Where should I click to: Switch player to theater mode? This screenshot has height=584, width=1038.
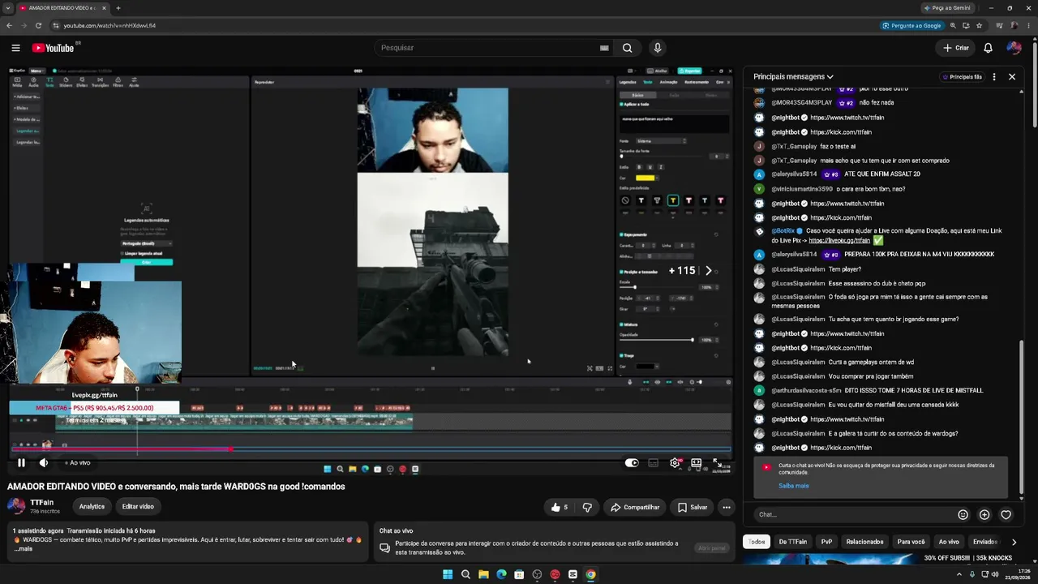tap(696, 463)
